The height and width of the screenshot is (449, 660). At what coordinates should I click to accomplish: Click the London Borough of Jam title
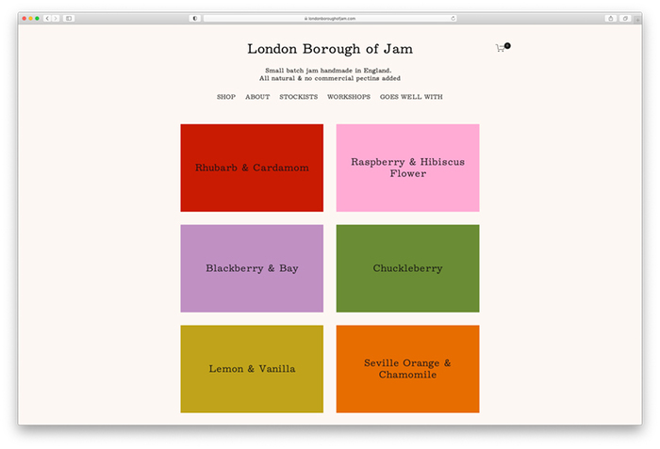tap(330, 49)
